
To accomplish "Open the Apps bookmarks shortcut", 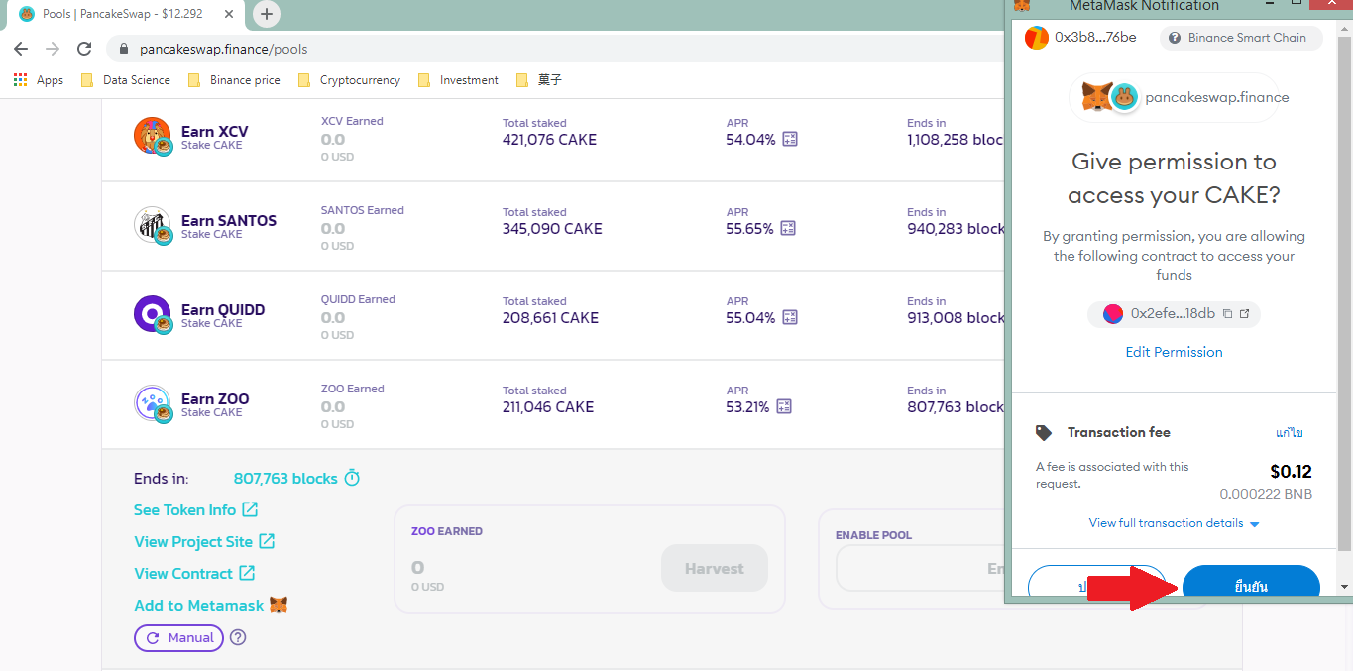I will point(39,80).
